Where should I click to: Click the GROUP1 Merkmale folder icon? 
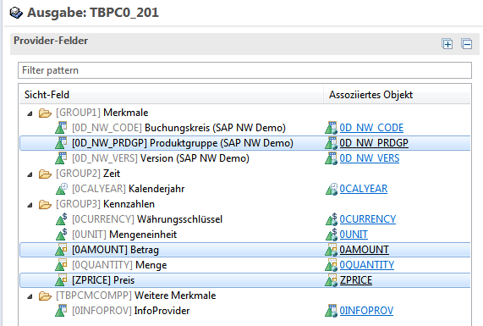coord(45,113)
